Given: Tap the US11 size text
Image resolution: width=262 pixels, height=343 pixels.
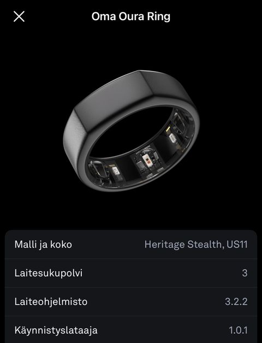Looking at the screenshot, I should 237,244.
